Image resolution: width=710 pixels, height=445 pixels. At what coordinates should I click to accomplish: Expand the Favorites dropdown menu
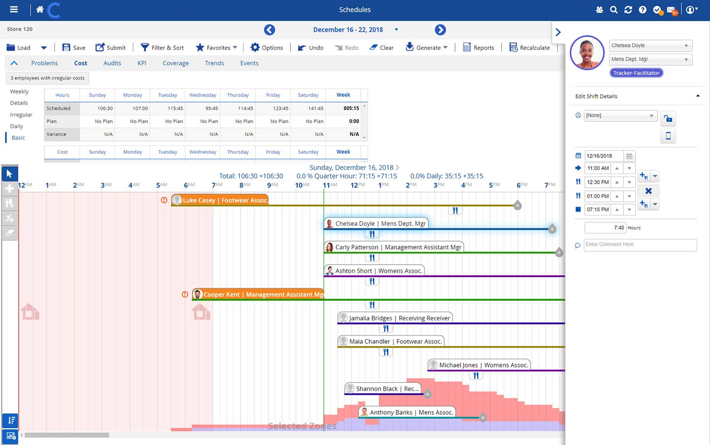pos(216,48)
